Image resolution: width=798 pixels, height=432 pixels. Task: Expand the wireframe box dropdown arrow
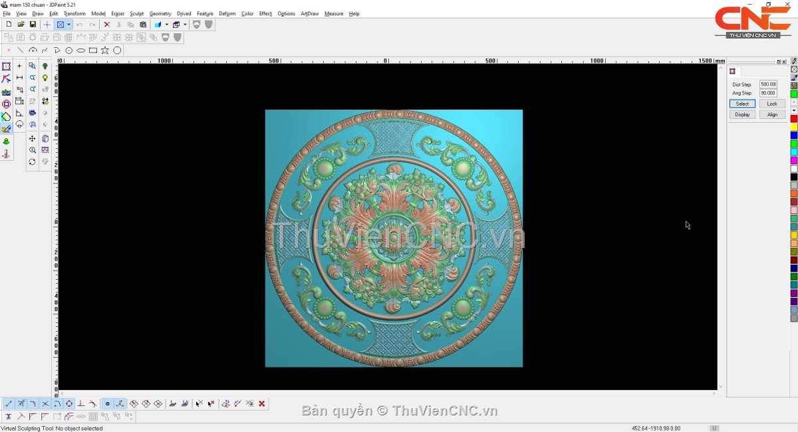coord(184,25)
